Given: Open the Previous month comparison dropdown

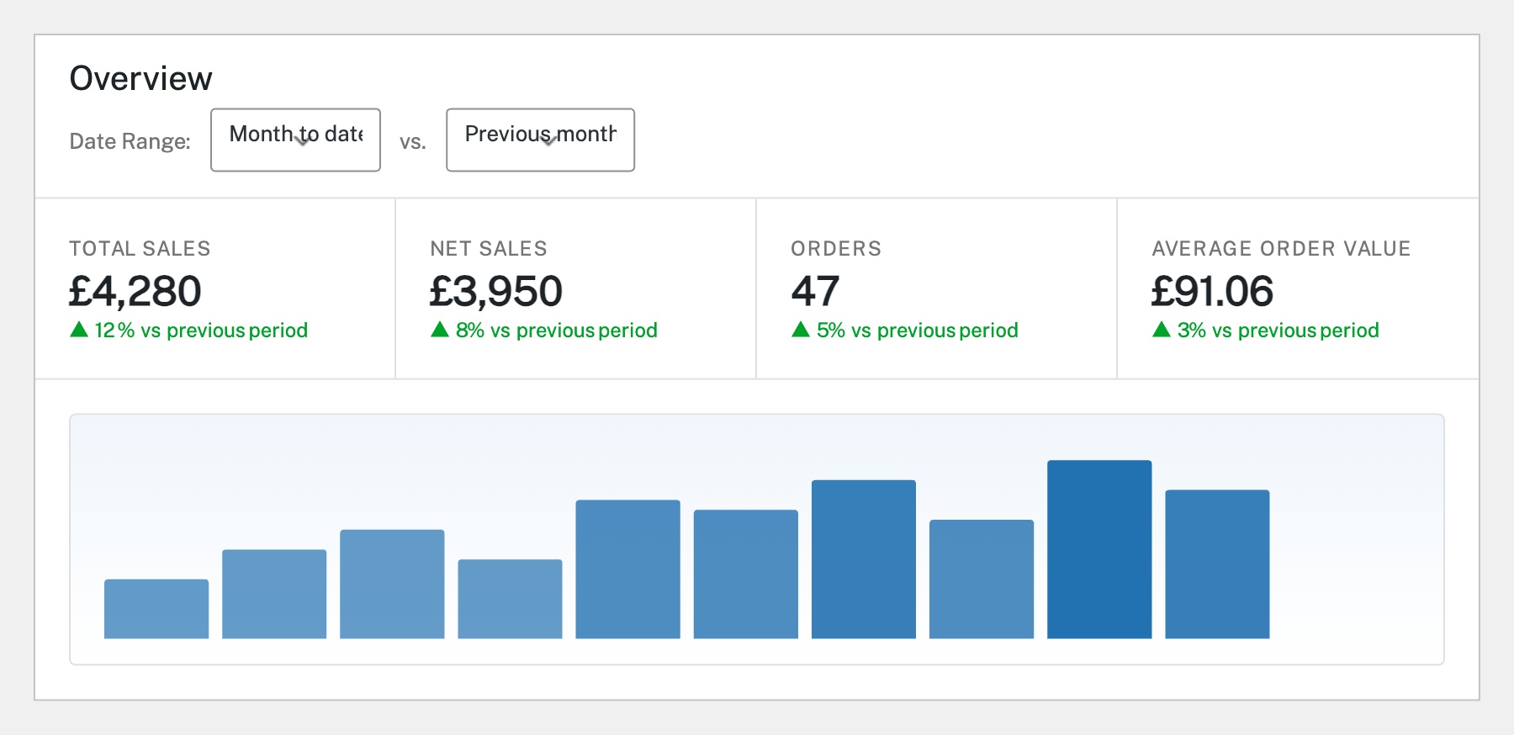Looking at the screenshot, I should [540, 140].
